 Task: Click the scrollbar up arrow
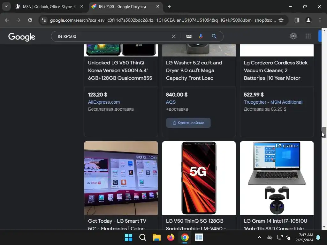point(324,30)
